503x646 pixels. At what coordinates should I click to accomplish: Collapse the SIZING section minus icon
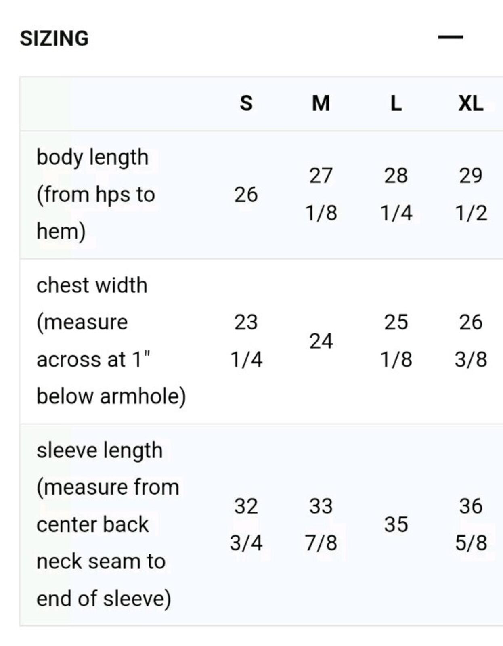[451, 37]
